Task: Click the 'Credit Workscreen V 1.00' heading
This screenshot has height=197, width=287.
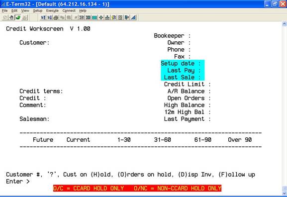Action: [48, 29]
